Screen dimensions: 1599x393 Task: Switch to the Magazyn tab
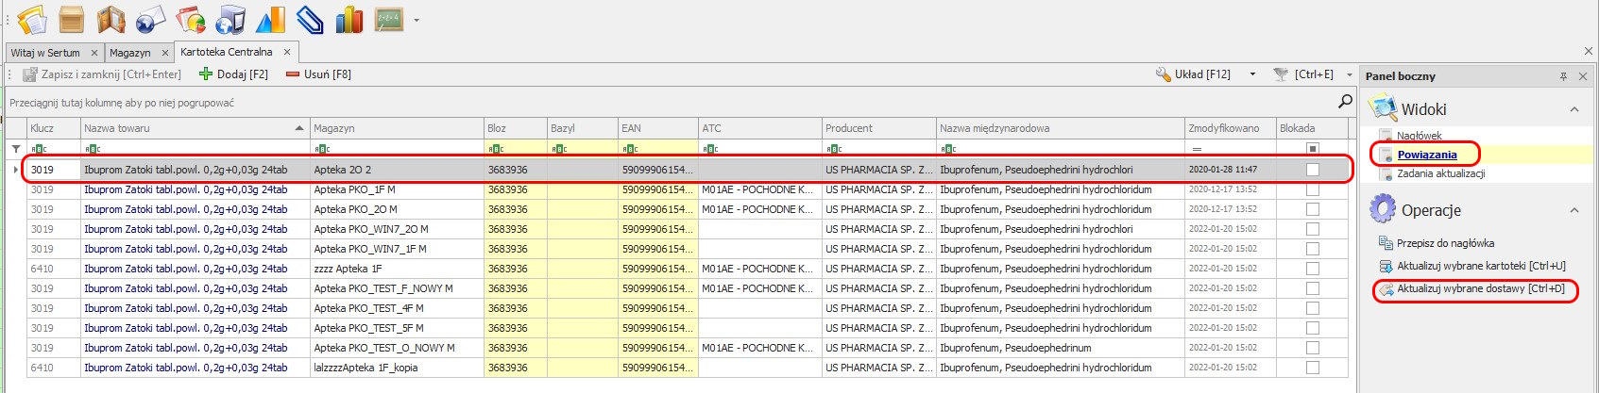(129, 53)
